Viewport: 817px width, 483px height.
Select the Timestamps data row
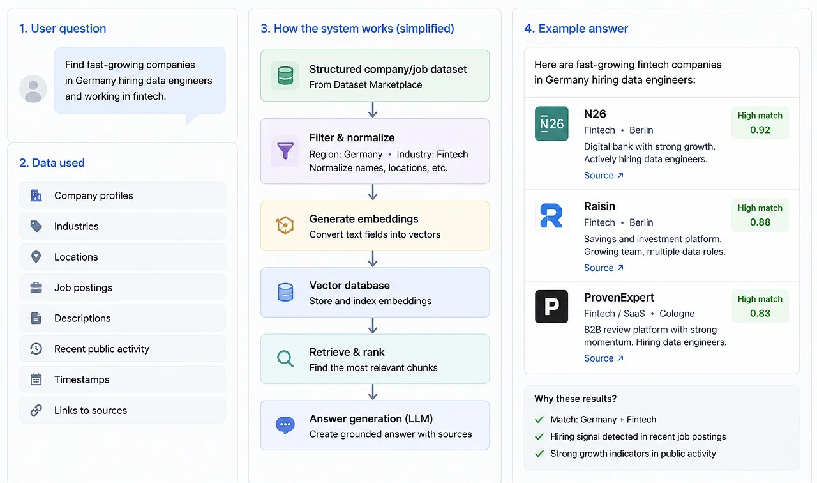tap(123, 379)
